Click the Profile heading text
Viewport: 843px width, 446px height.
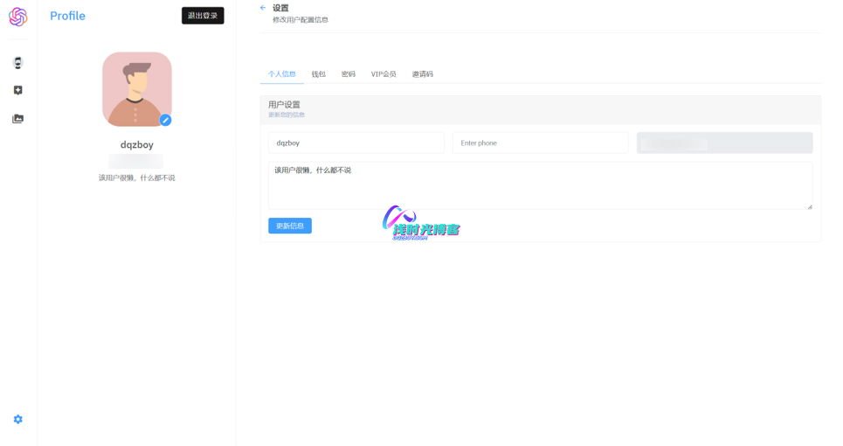[x=68, y=16]
